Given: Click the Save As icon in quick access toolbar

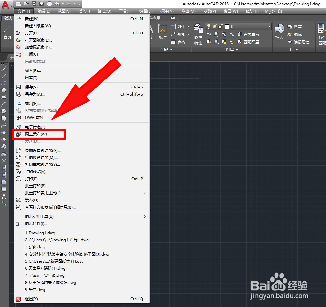Looking at the screenshot, I should coord(42,4).
